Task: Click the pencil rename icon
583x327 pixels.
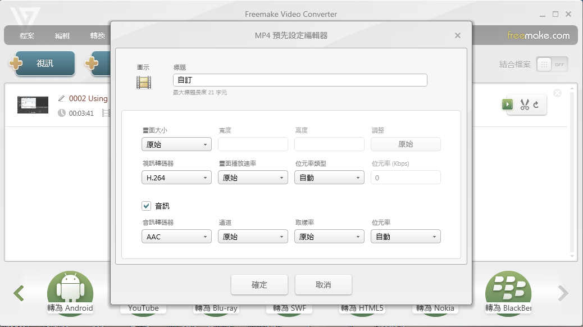Action: coord(62,98)
